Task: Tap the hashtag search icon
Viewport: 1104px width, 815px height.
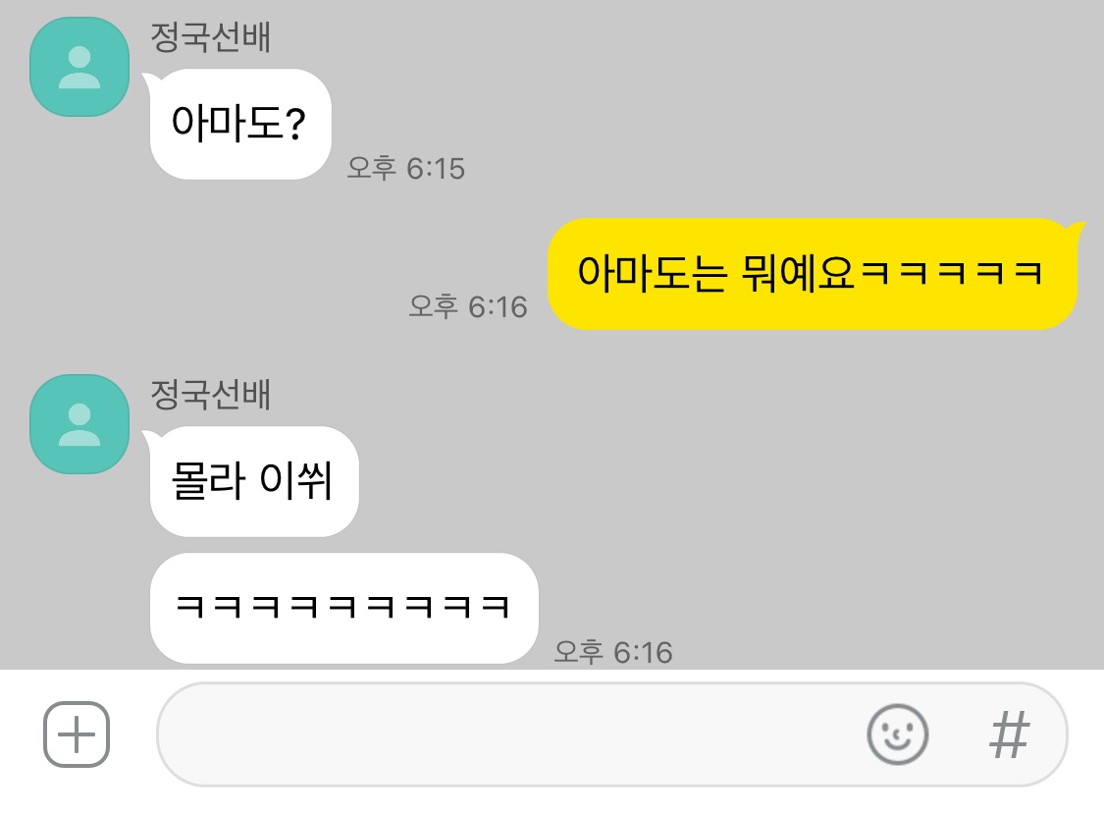Action: coord(1010,734)
